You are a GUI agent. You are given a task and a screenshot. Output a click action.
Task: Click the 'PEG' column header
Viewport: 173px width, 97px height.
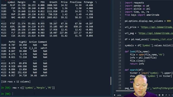[42, 2]
